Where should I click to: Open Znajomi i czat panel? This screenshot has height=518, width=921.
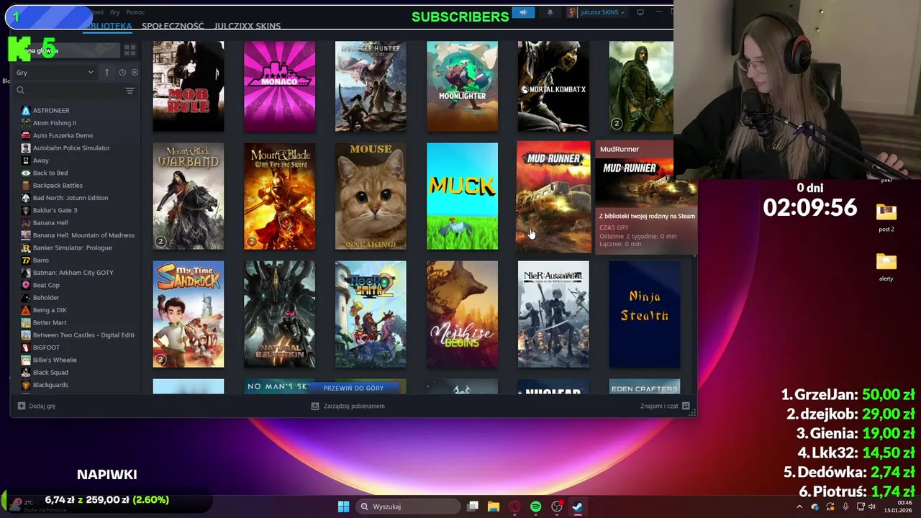coord(666,406)
